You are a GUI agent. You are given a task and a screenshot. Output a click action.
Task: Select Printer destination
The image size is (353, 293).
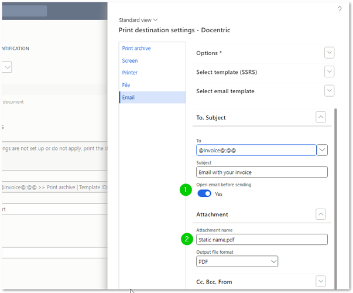pos(130,73)
